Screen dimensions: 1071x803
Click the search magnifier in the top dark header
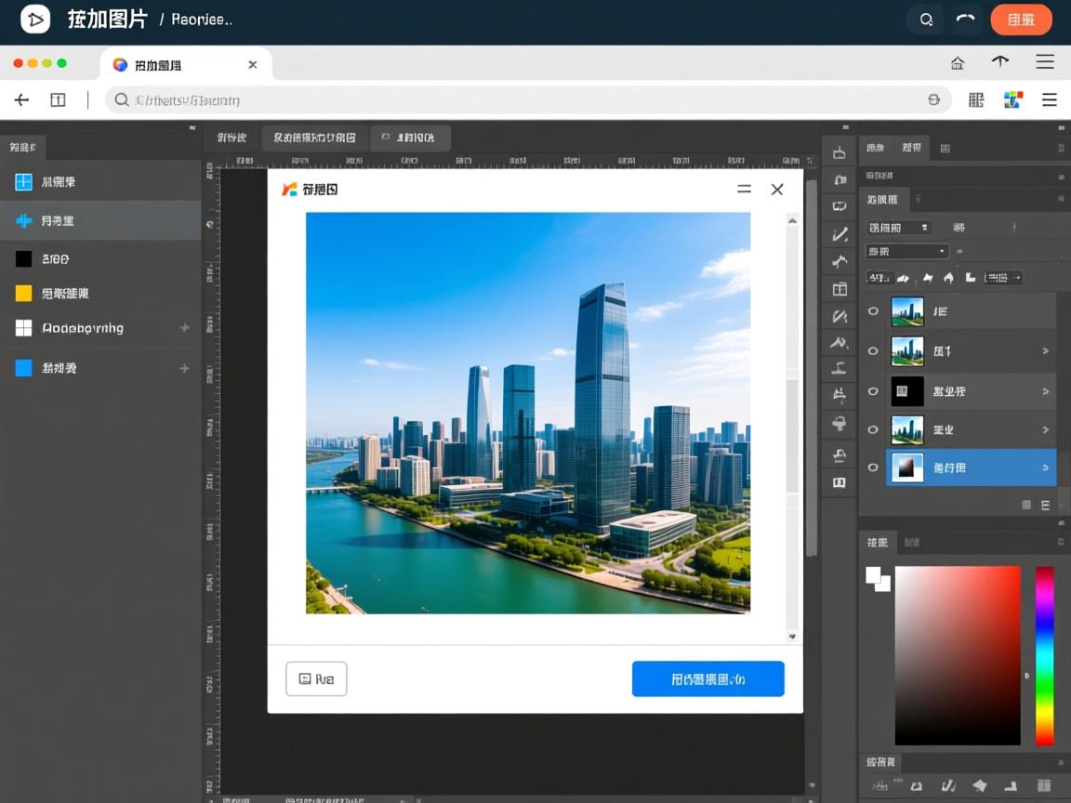(926, 20)
